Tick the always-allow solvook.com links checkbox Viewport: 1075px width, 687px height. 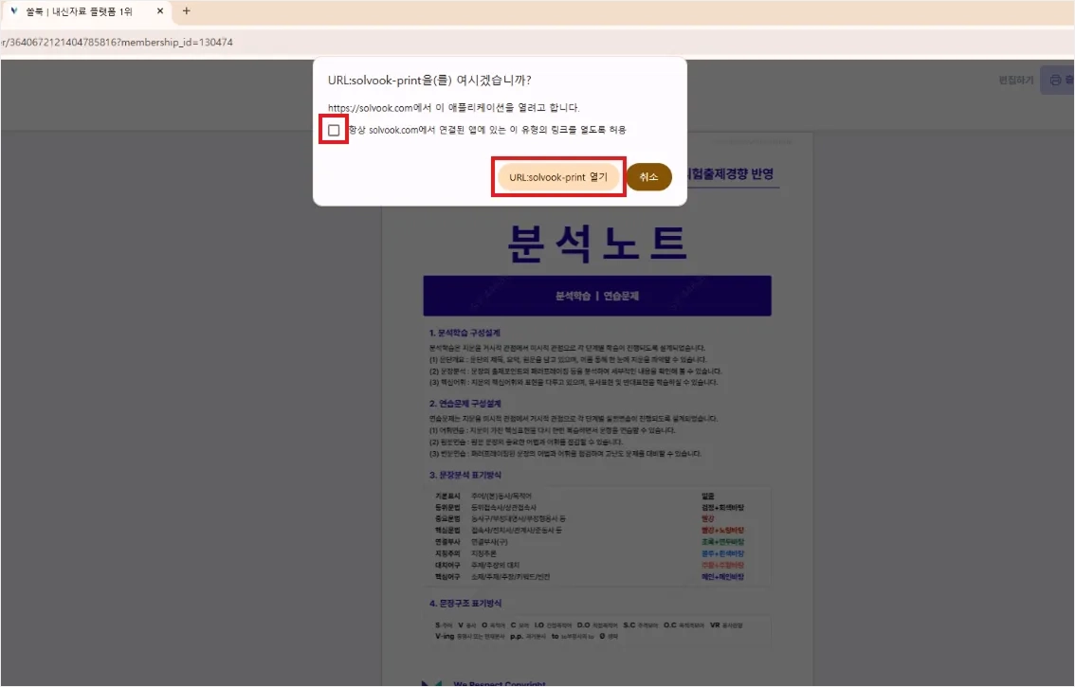(x=334, y=130)
